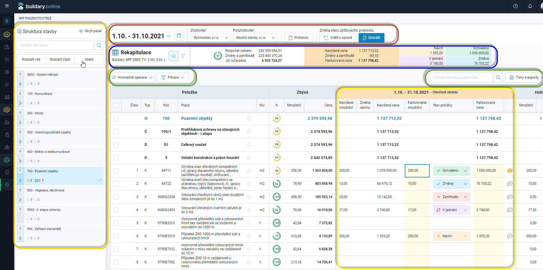Toggle the select-all checkbox in table header
The image size is (543, 270).
click(x=116, y=105)
